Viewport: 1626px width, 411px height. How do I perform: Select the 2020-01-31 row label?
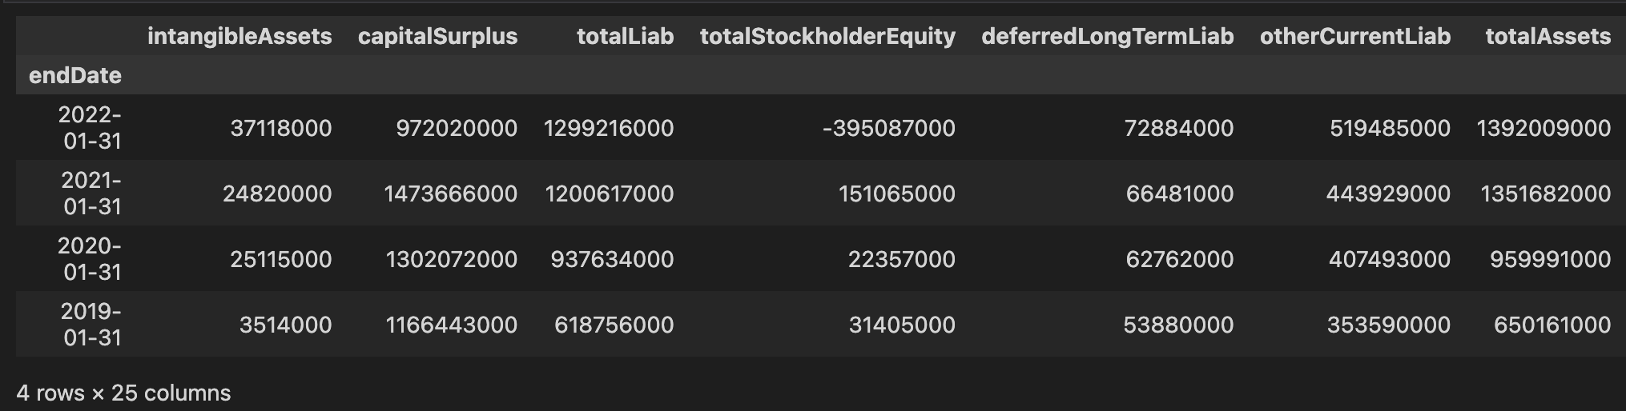tap(91, 259)
